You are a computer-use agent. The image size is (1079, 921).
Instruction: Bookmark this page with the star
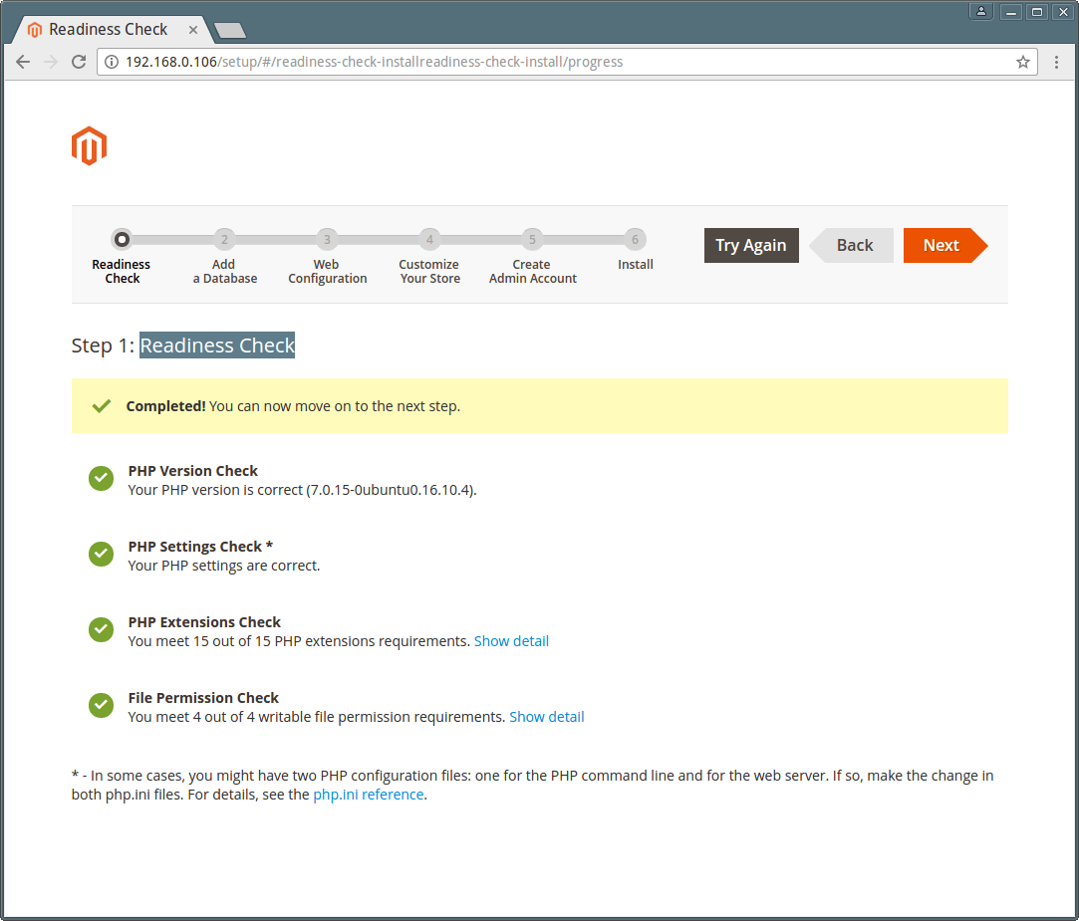(1023, 62)
